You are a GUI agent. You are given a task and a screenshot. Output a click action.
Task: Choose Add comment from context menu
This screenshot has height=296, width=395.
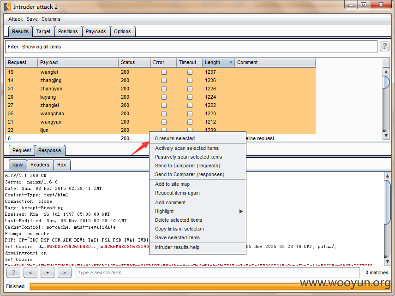pos(198,202)
